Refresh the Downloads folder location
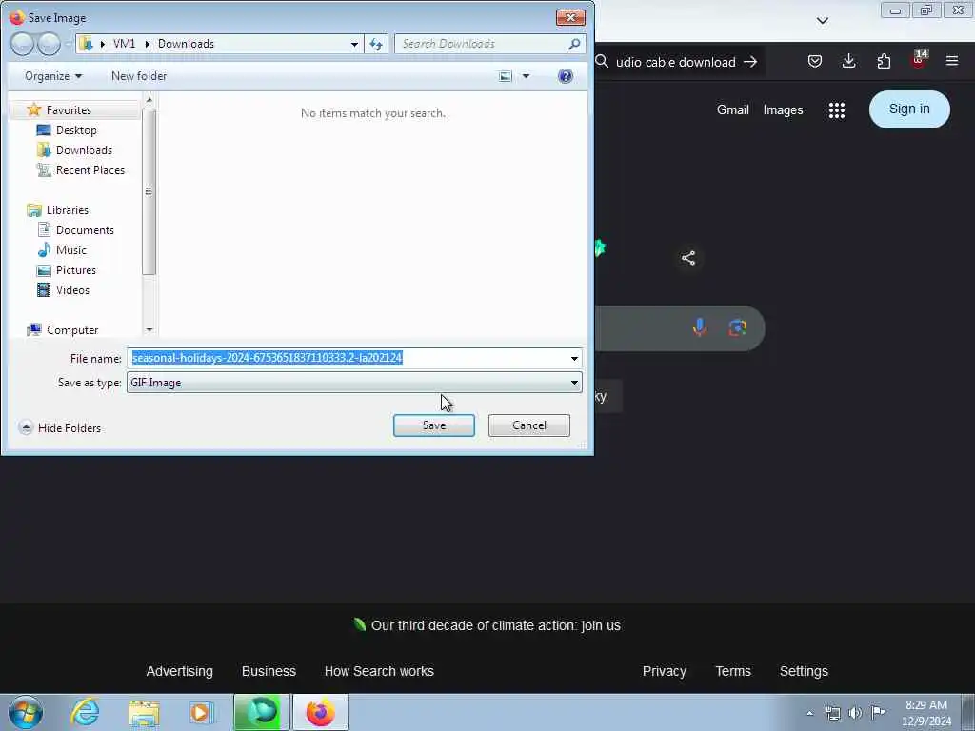This screenshot has height=731, width=975. pyautogui.click(x=376, y=44)
